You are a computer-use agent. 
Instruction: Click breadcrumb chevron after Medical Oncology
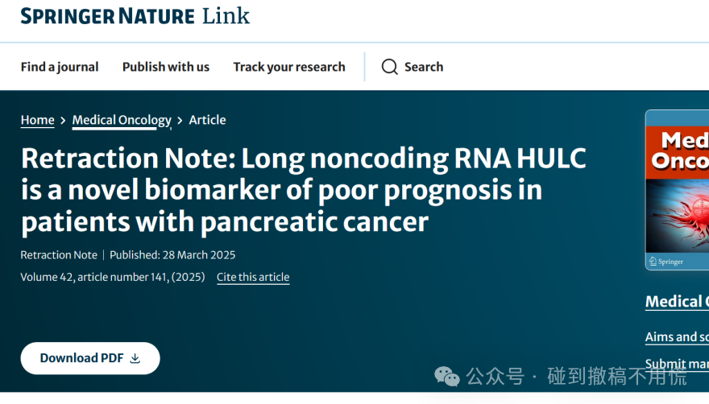tap(180, 120)
